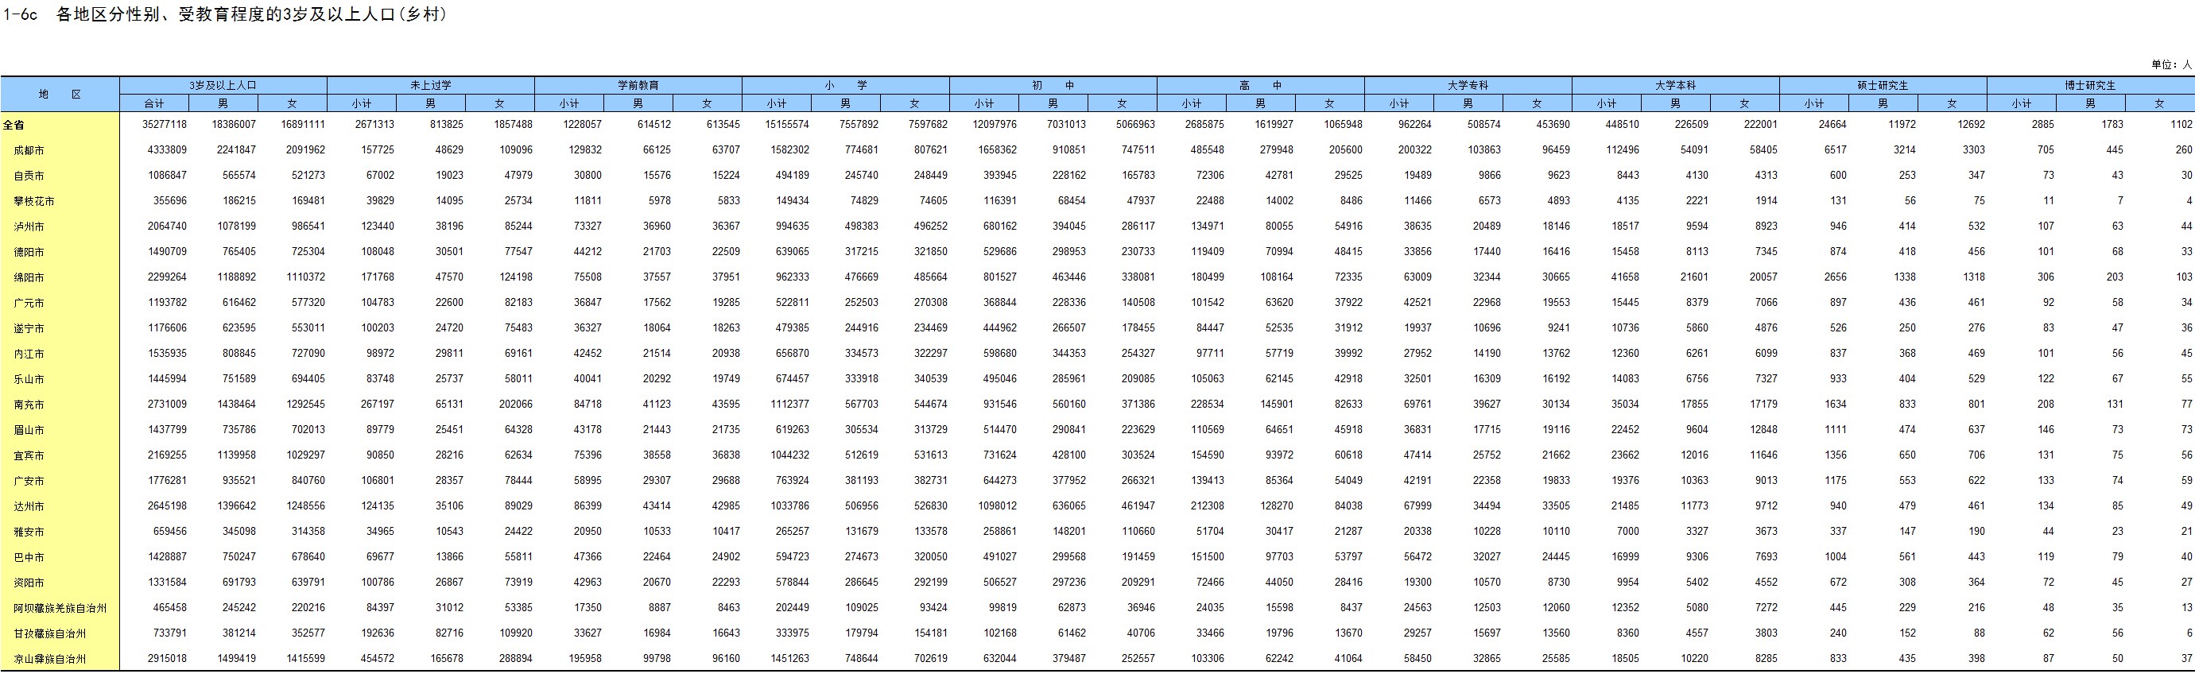This screenshot has height=697, width=2195.
Task: Select the cell 1451263 in the 凉山 row
Action: [x=790, y=660]
